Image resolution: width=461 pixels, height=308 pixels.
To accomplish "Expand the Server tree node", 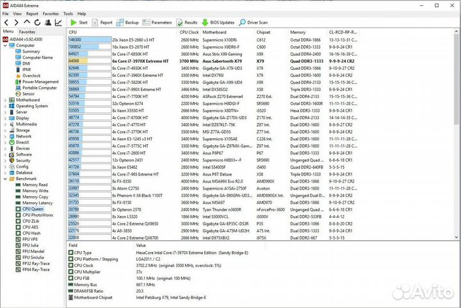I will coord(5,112).
